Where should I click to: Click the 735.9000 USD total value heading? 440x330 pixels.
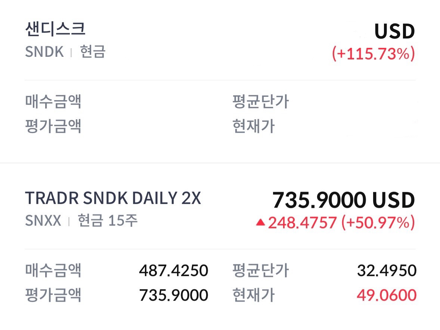(x=343, y=200)
